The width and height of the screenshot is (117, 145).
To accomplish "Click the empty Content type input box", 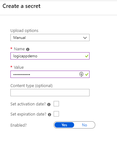I will click(50, 93).
